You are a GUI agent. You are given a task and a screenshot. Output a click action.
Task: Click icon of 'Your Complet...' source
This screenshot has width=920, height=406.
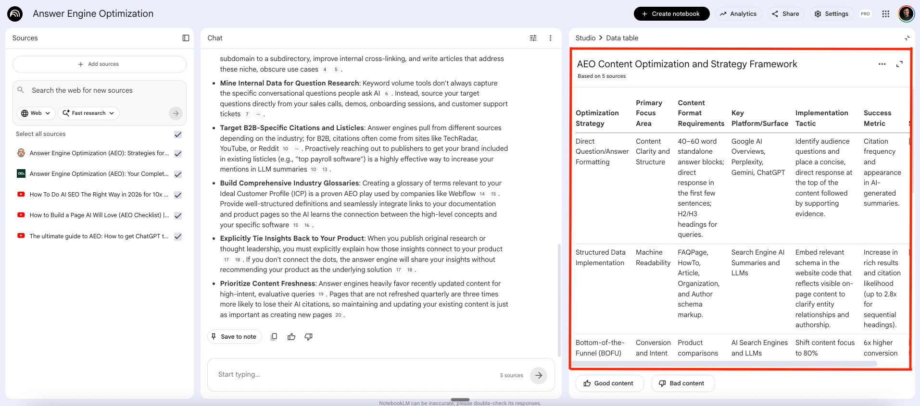pos(21,173)
